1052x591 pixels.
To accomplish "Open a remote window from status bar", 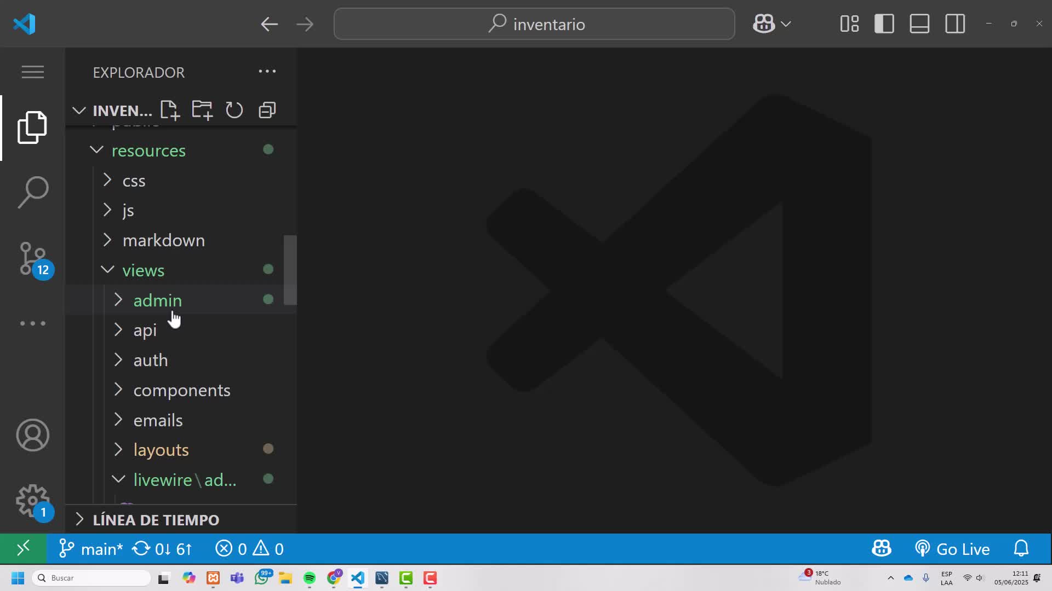I will (23, 548).
